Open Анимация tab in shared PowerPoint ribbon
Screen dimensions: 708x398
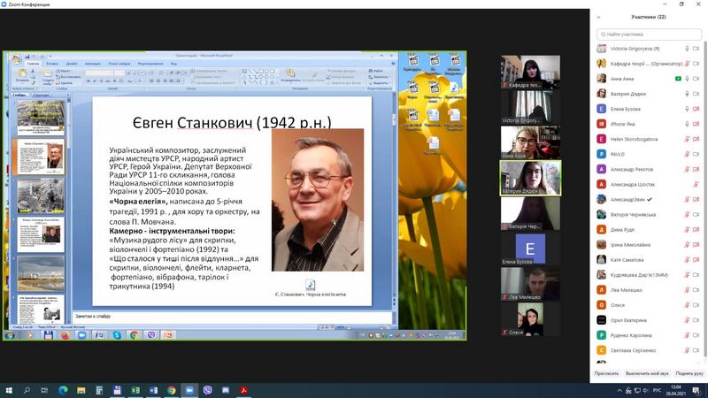click(x=93, y=64)
